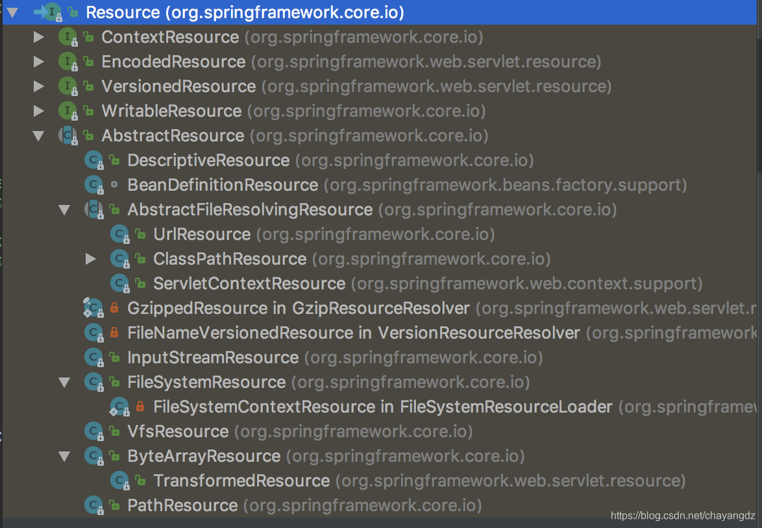Click the interface icon next to WritableResource
Image resolution: width=762 pixels, height=528 pixels.
pos(68,112)
